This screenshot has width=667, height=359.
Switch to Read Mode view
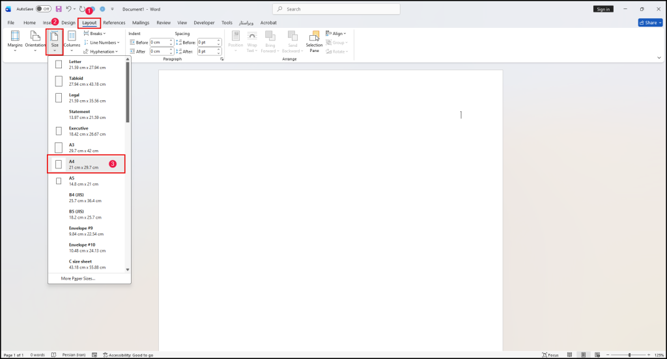[569, 354]
